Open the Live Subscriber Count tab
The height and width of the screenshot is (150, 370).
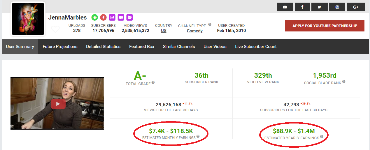[256, 47]
